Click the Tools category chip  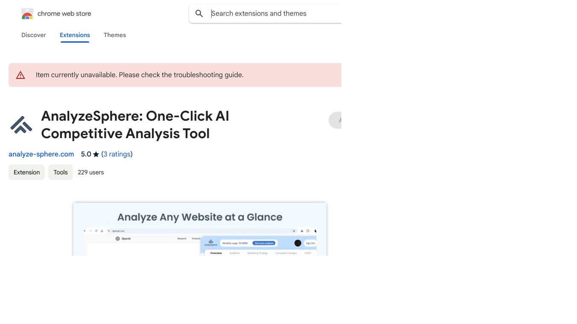point(61,172)
